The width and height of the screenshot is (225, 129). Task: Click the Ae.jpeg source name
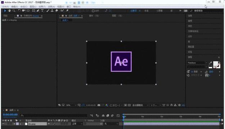click(32, 124)
